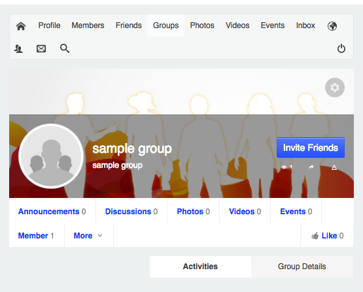Screen dimensions: 363x292
Task: Open the friend requests icon
Action: (x=18, y=49)
